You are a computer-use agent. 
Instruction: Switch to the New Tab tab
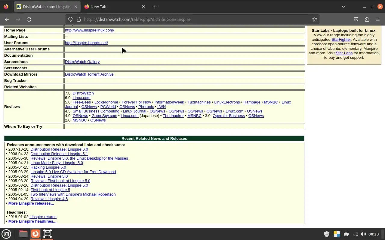[115, 7]
